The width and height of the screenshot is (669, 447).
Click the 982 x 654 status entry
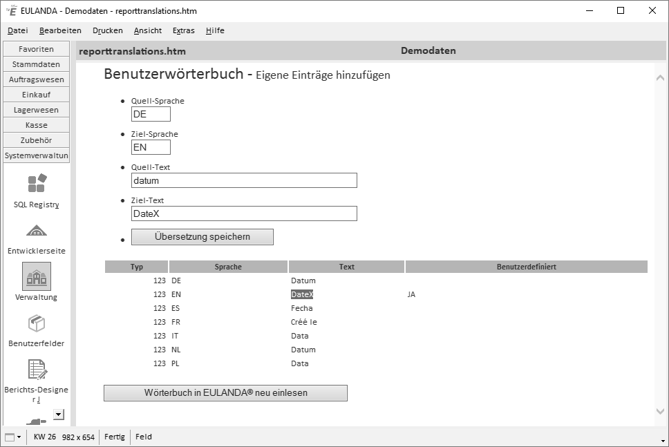[x=78, y=437]
